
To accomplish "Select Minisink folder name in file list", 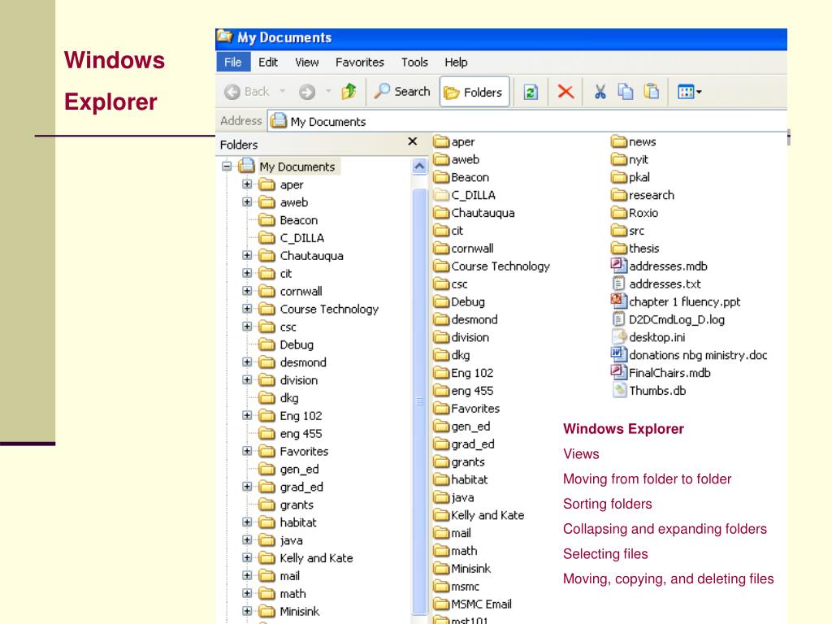I will tap(470, 568).
